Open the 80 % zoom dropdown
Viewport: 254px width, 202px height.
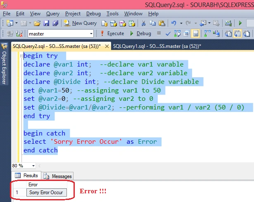tap(23, 166)
